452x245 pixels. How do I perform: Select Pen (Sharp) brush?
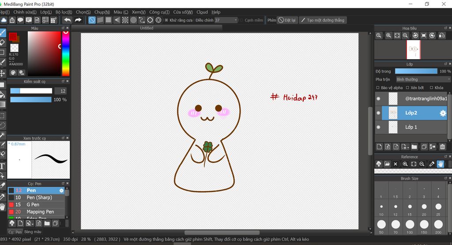(x=36, y=197)
